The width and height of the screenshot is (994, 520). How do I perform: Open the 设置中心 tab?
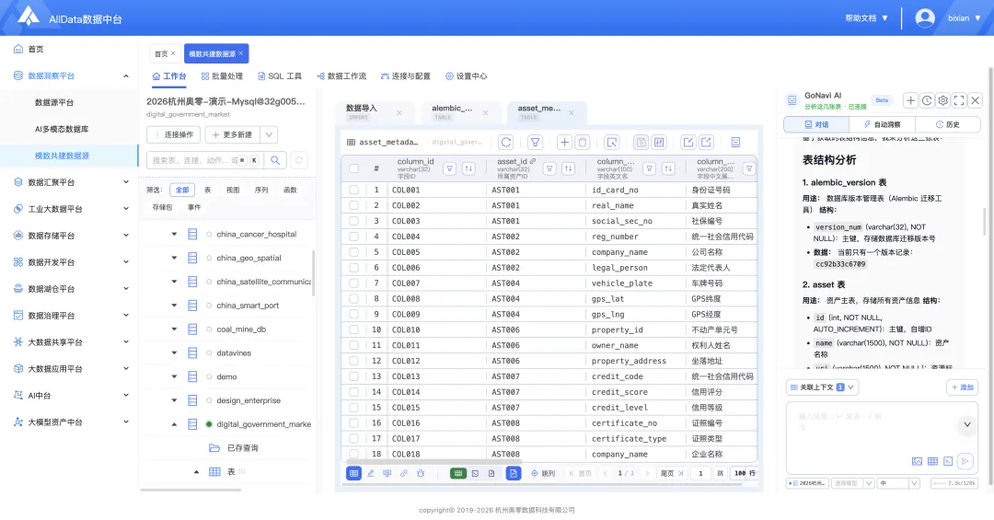[x=466, y=76]
